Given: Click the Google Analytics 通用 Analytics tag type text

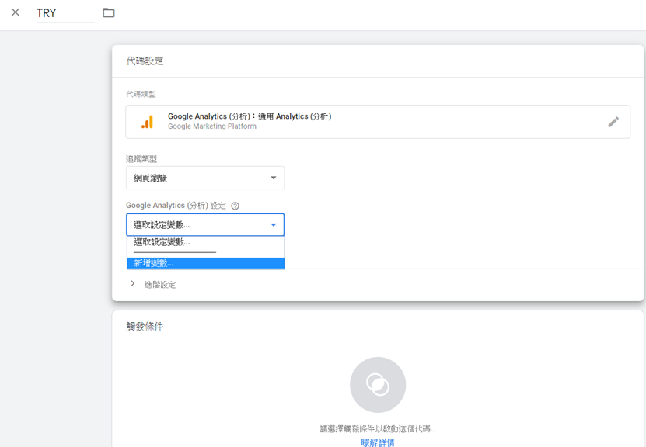Looking at the screenshot, I should tap(250, 116).
